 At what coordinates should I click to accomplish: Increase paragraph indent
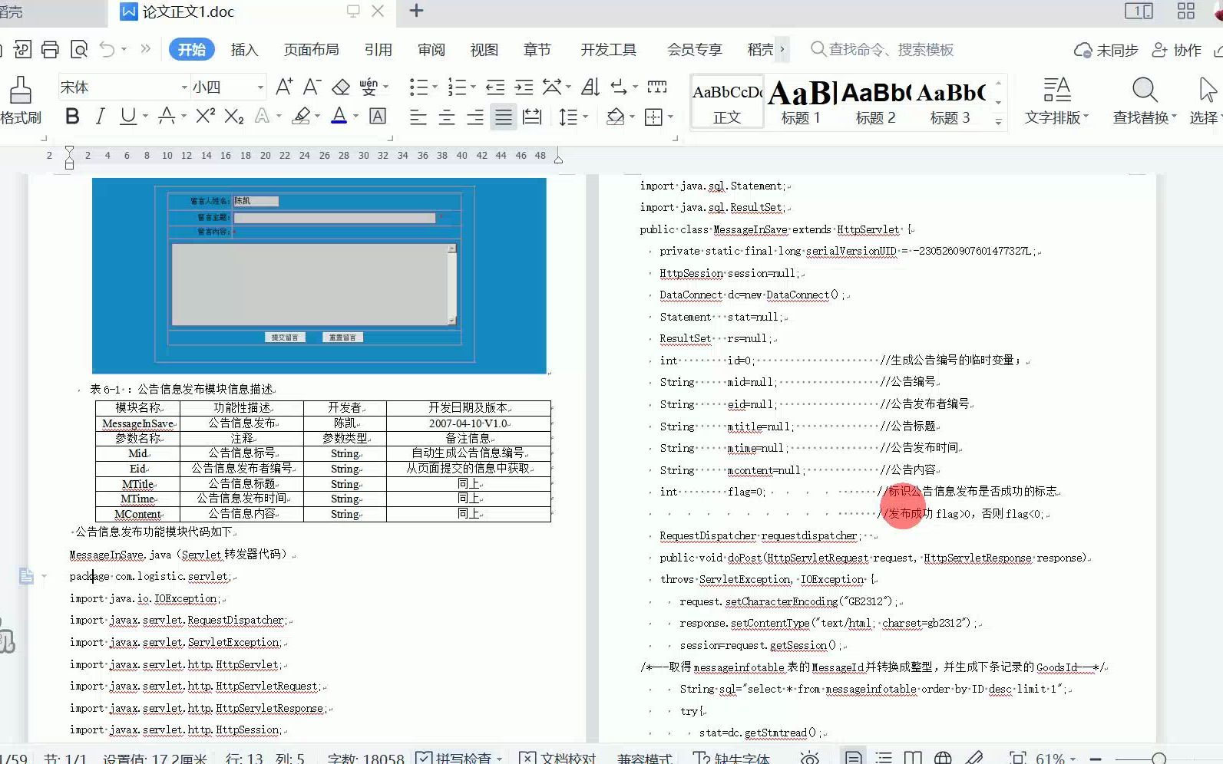click(x=524, y=87)
